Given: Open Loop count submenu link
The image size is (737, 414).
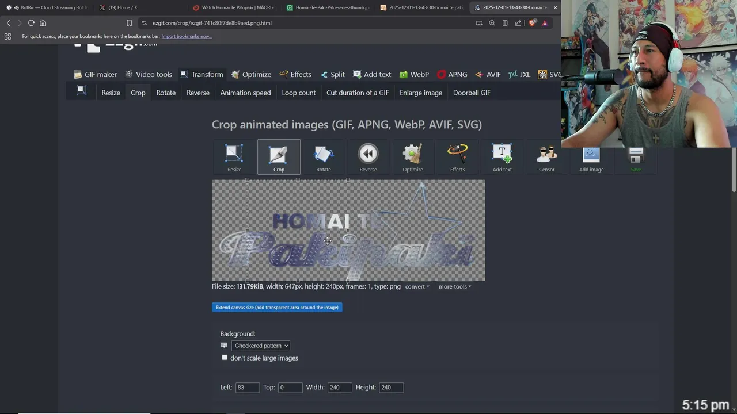Looking at the screenshot, I should [299, 93].
